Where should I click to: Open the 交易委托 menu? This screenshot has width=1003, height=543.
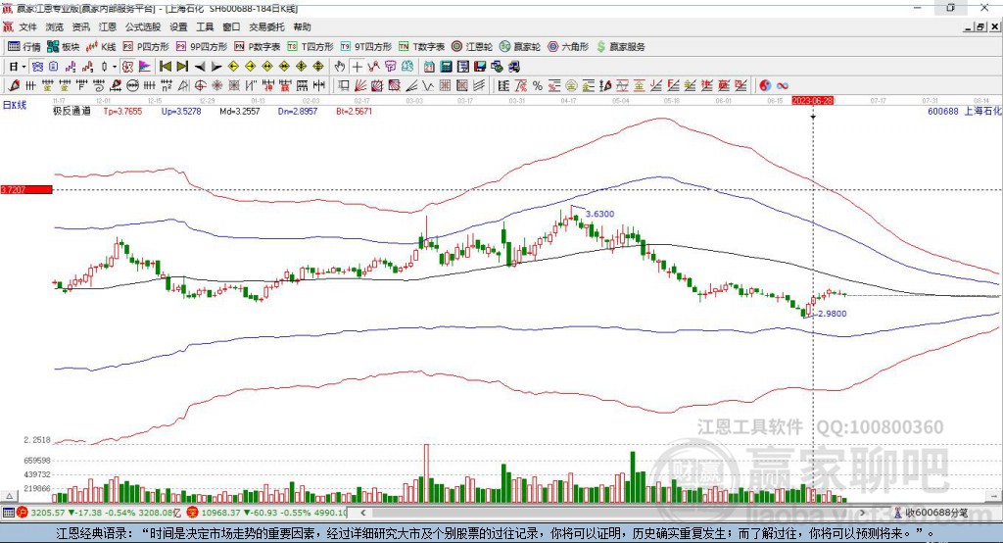266,26
